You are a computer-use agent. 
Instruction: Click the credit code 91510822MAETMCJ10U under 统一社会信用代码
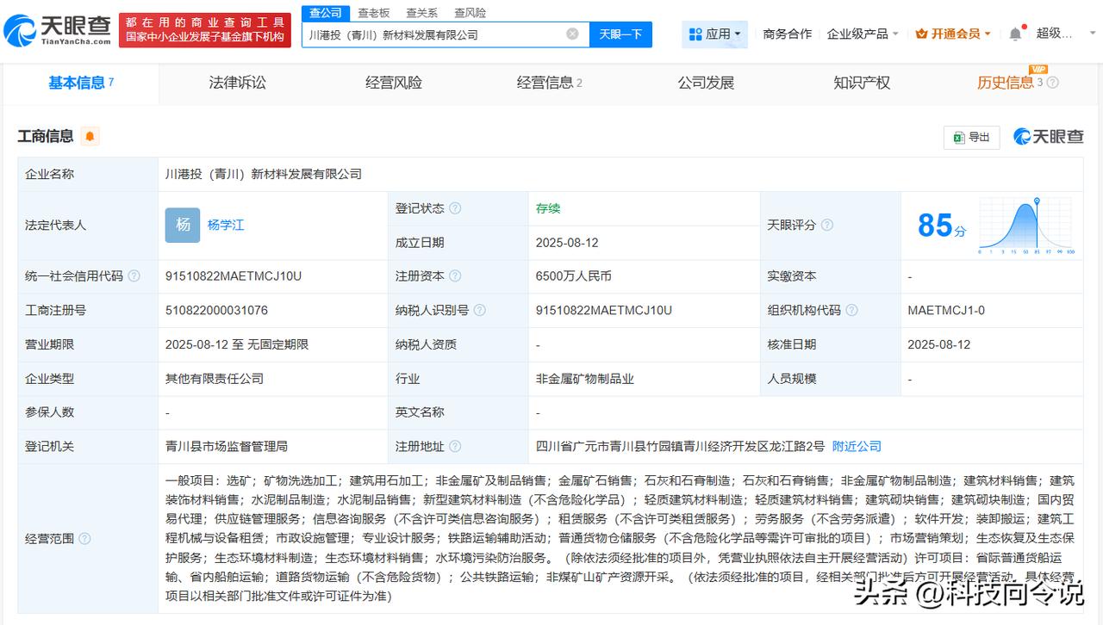[234, 276]
